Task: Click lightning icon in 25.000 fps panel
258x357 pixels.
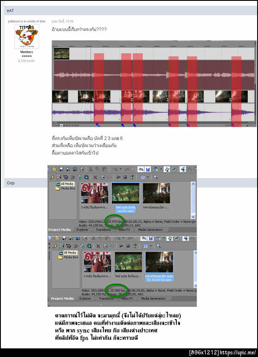Action: pos(55,246)
